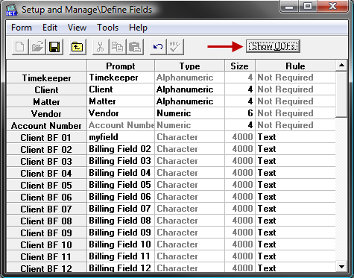Click the Save floppy disk icon
354x278 pixels.
[x=54, y=47]
